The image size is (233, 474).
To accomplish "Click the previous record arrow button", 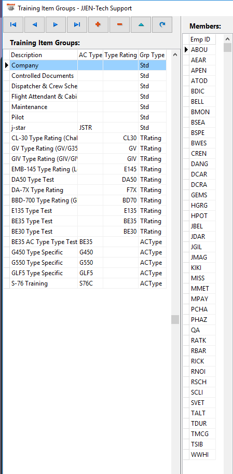I will coord(34,25).
